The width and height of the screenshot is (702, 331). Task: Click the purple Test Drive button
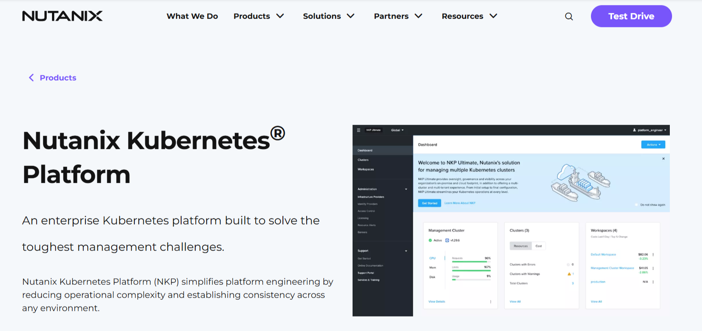pos(631,16)
